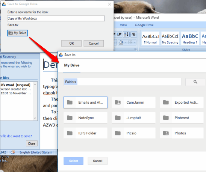
Task: Open the NoteSync folder
Action: point(85,118)
